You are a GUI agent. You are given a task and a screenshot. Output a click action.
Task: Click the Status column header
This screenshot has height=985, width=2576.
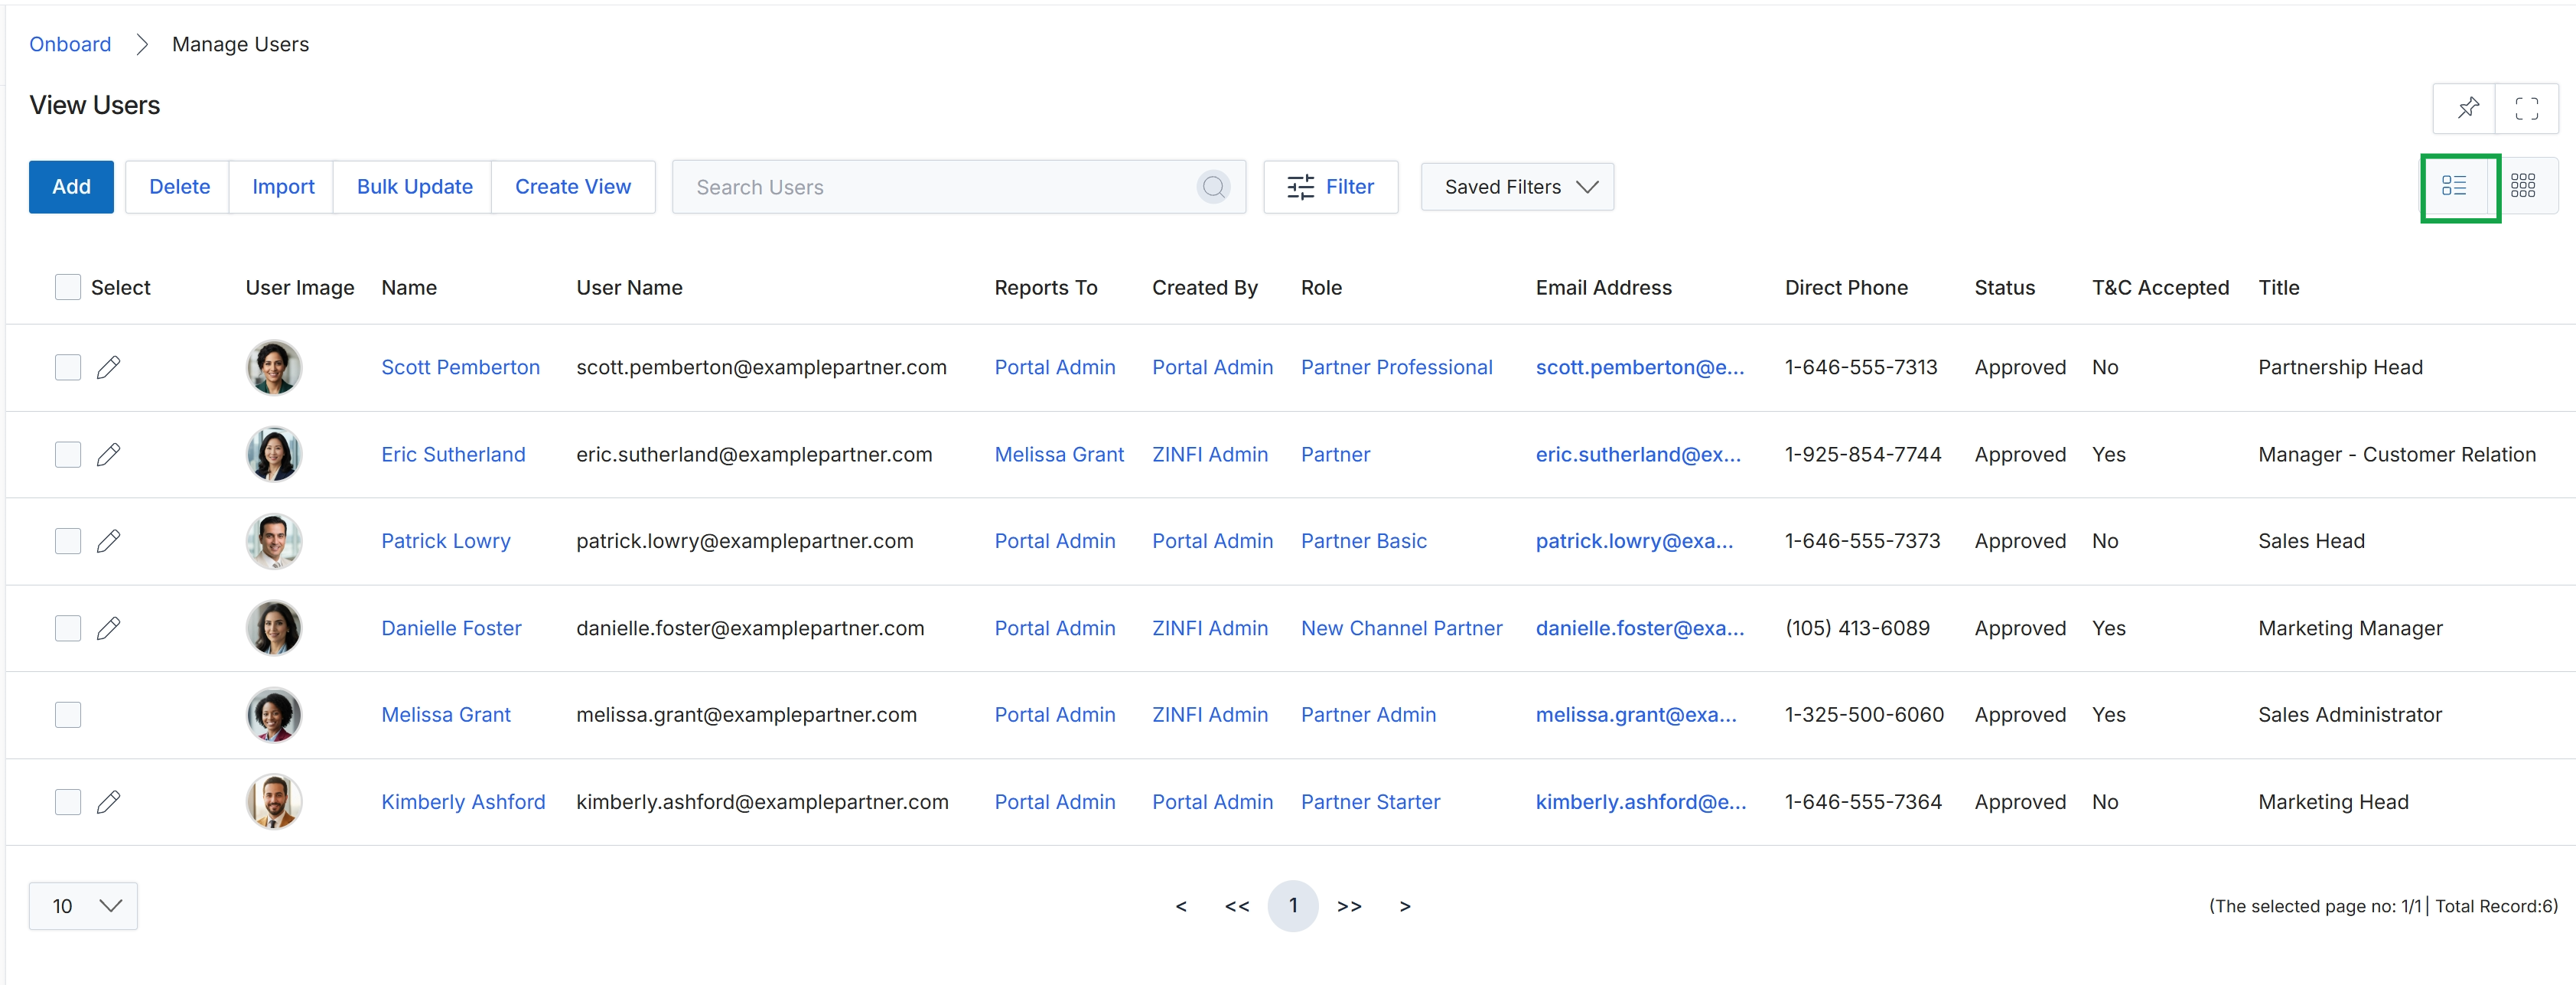point(2004,288)
